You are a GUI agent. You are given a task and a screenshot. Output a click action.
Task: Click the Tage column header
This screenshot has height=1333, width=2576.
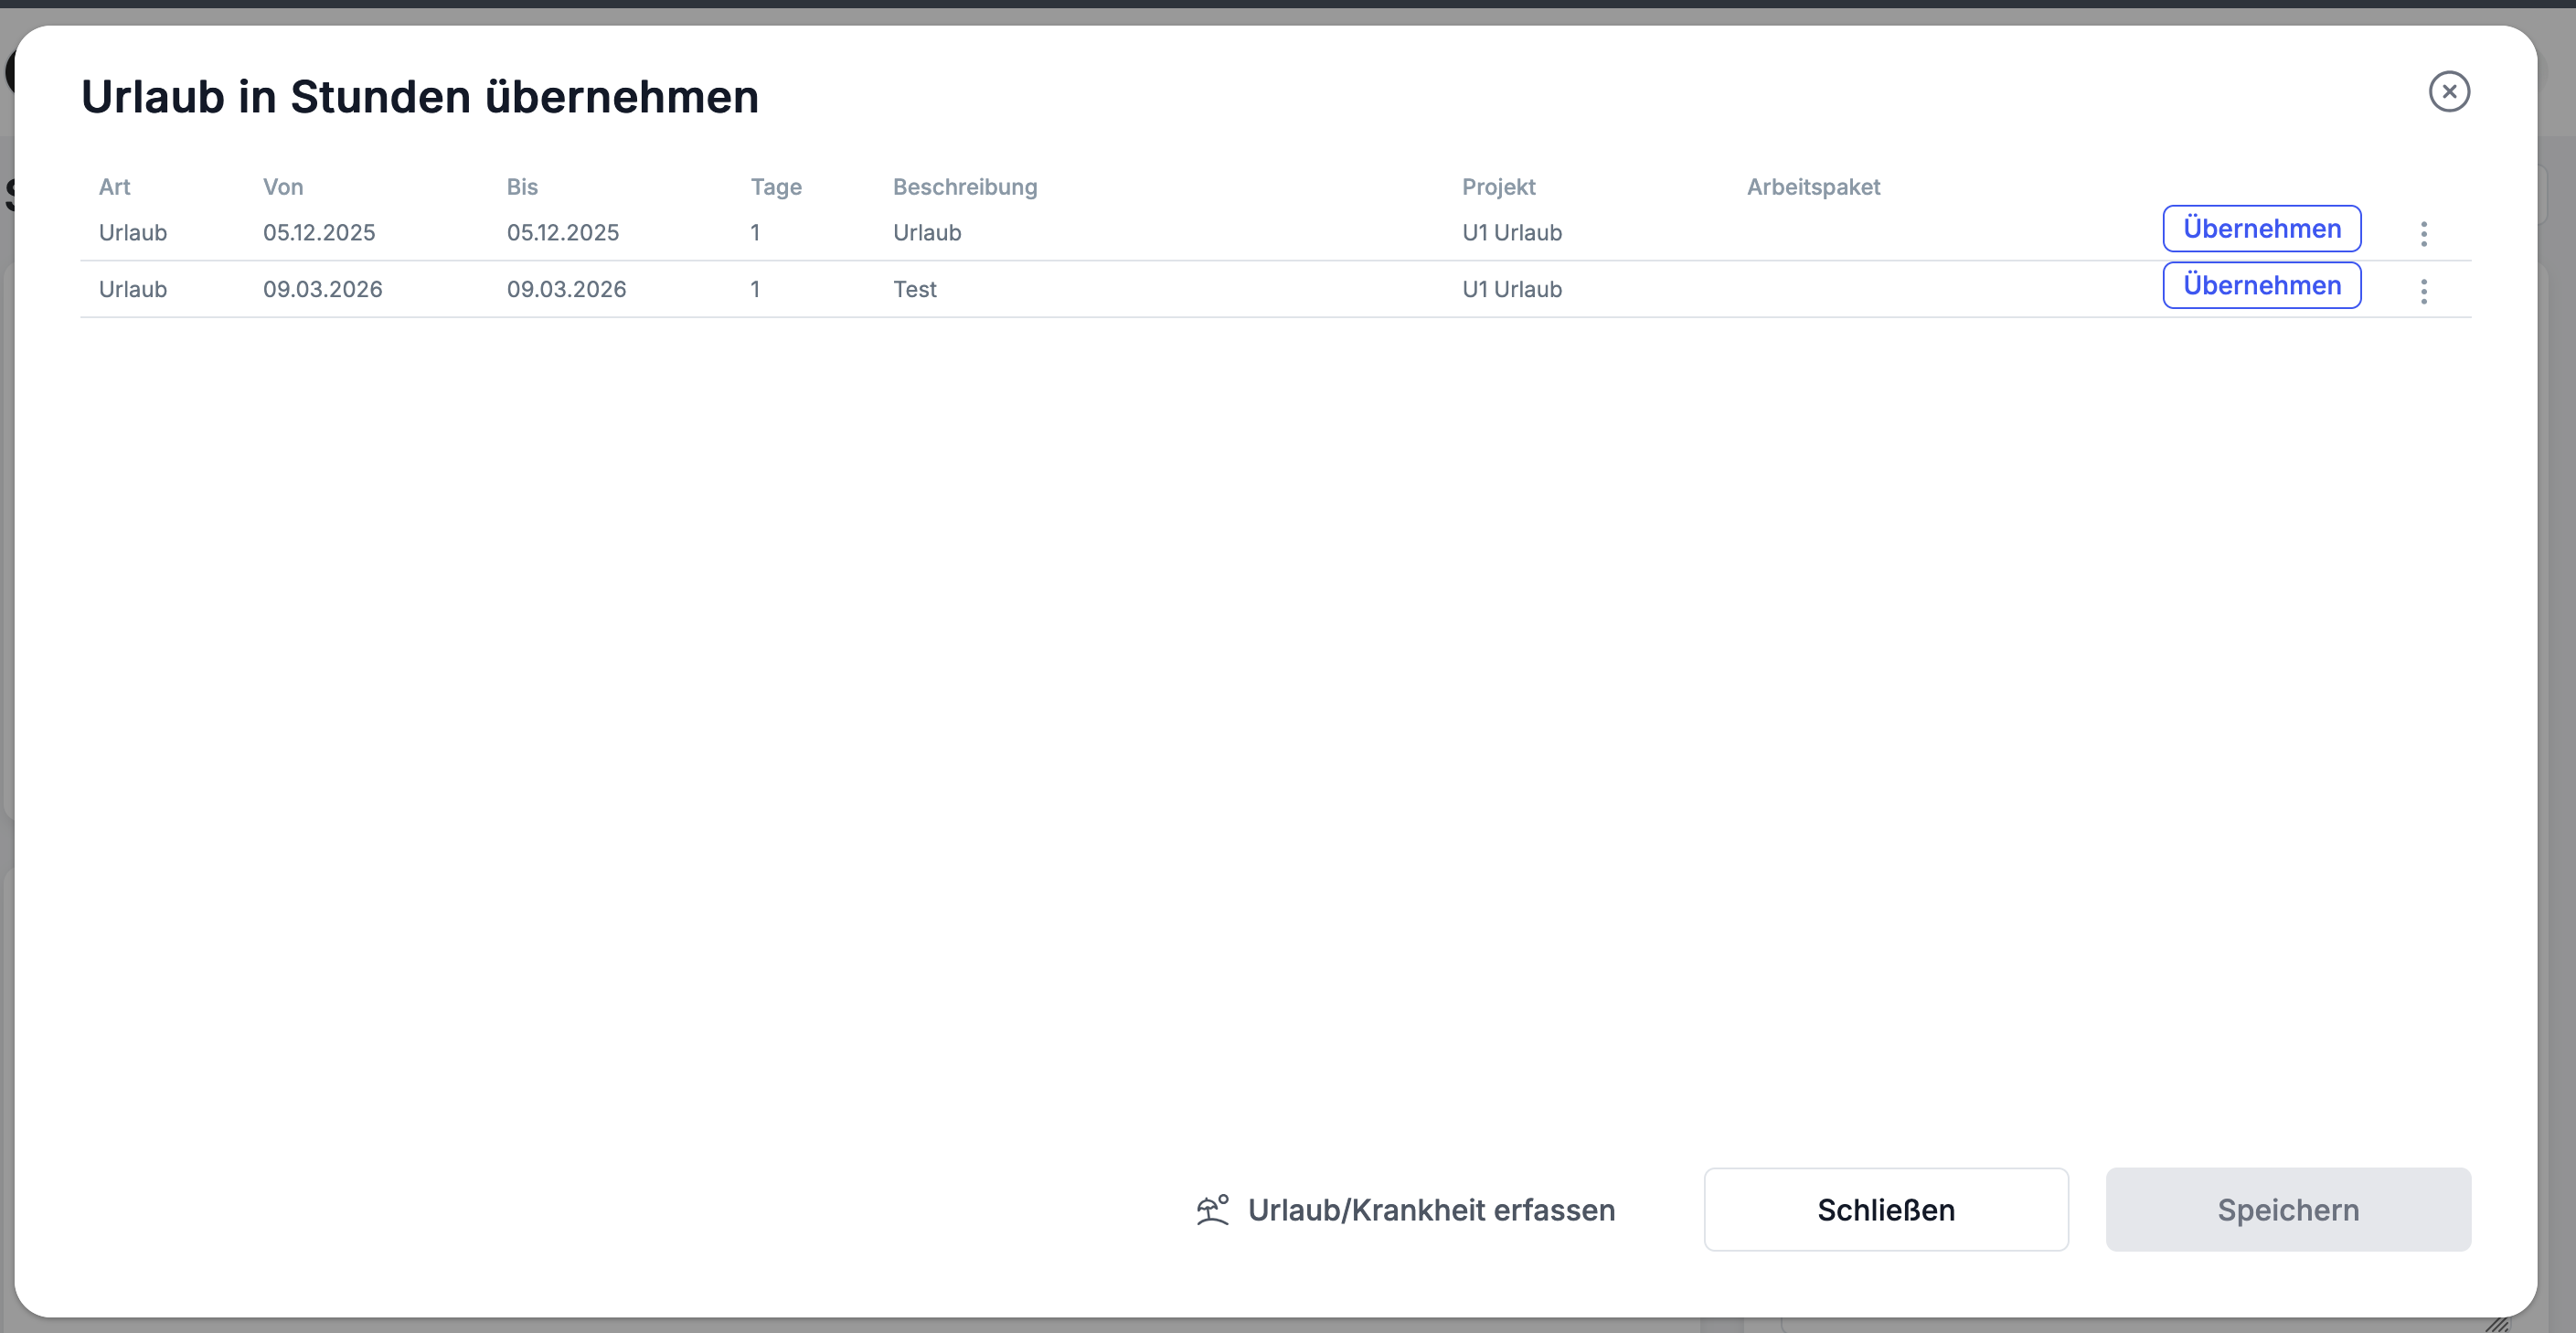(x=776, y=187)
